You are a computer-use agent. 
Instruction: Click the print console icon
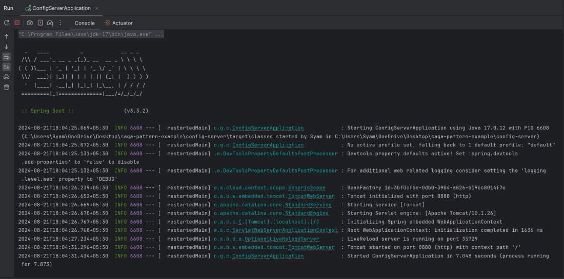[x=7, y=77]
